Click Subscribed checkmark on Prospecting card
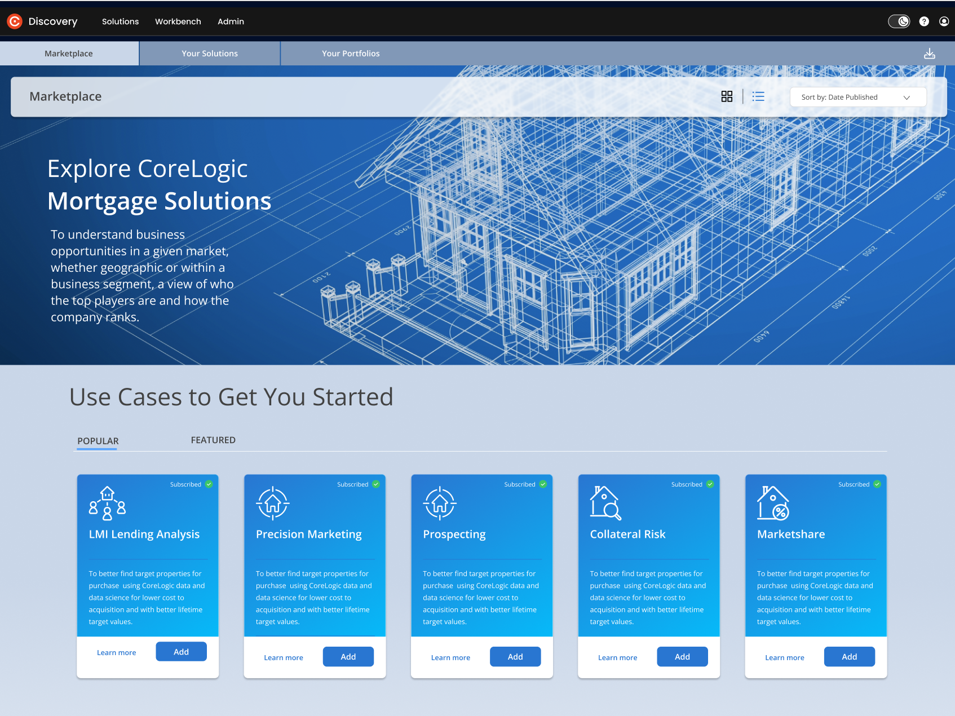 [543, 484]
